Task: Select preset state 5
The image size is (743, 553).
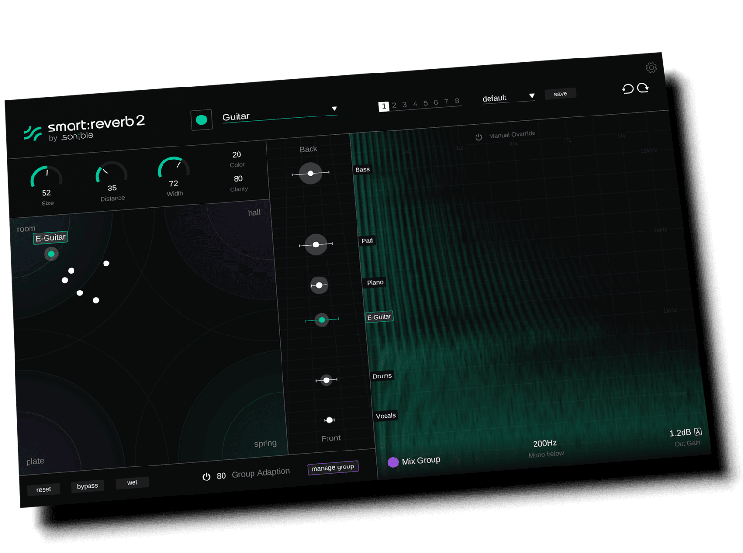Action: pos(425,103)
